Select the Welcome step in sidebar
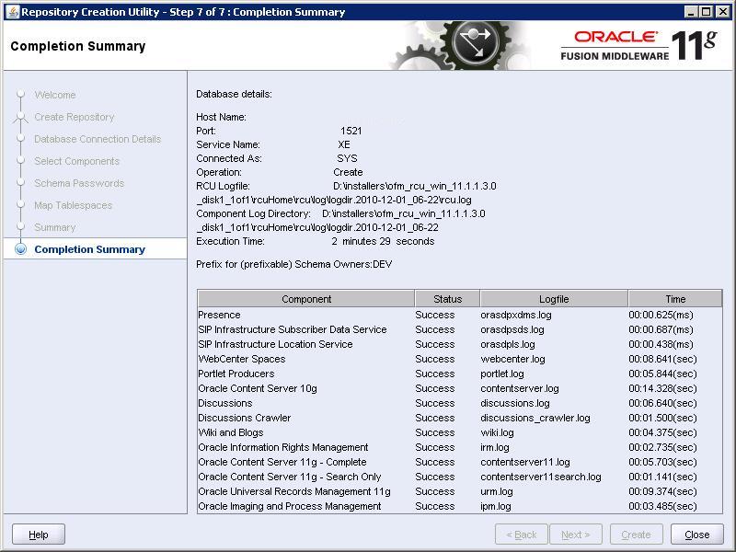The width and height of the screenshot is (736, 552). pyautogui.click(x=55, y=95)
